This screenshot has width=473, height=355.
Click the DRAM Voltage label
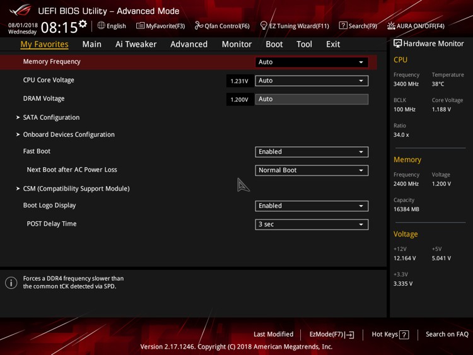(44, 98)
